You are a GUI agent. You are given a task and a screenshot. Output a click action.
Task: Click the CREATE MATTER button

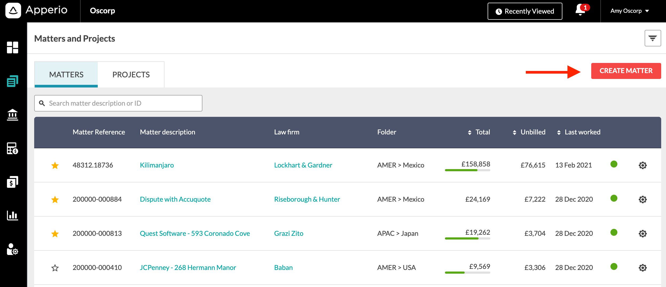point(626,71)
